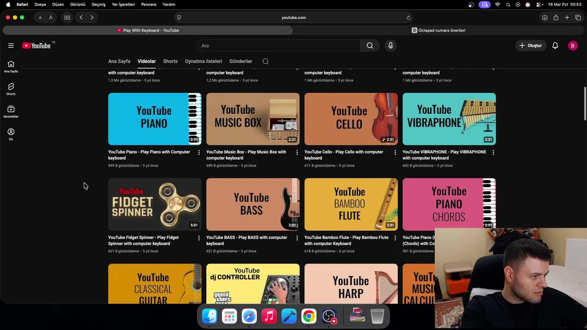The height and width of the screenshot is (330, 587).
Task: Play the YouTube HARP thumbnail
Action: (x=351, y=284)
